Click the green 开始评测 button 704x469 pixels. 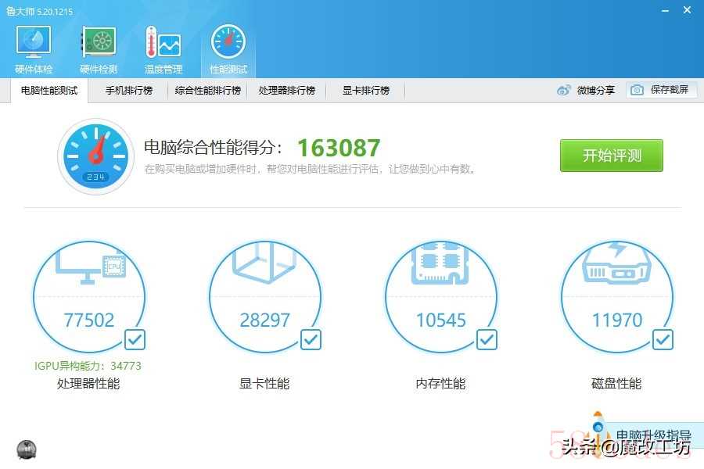(x=612, y=156)
